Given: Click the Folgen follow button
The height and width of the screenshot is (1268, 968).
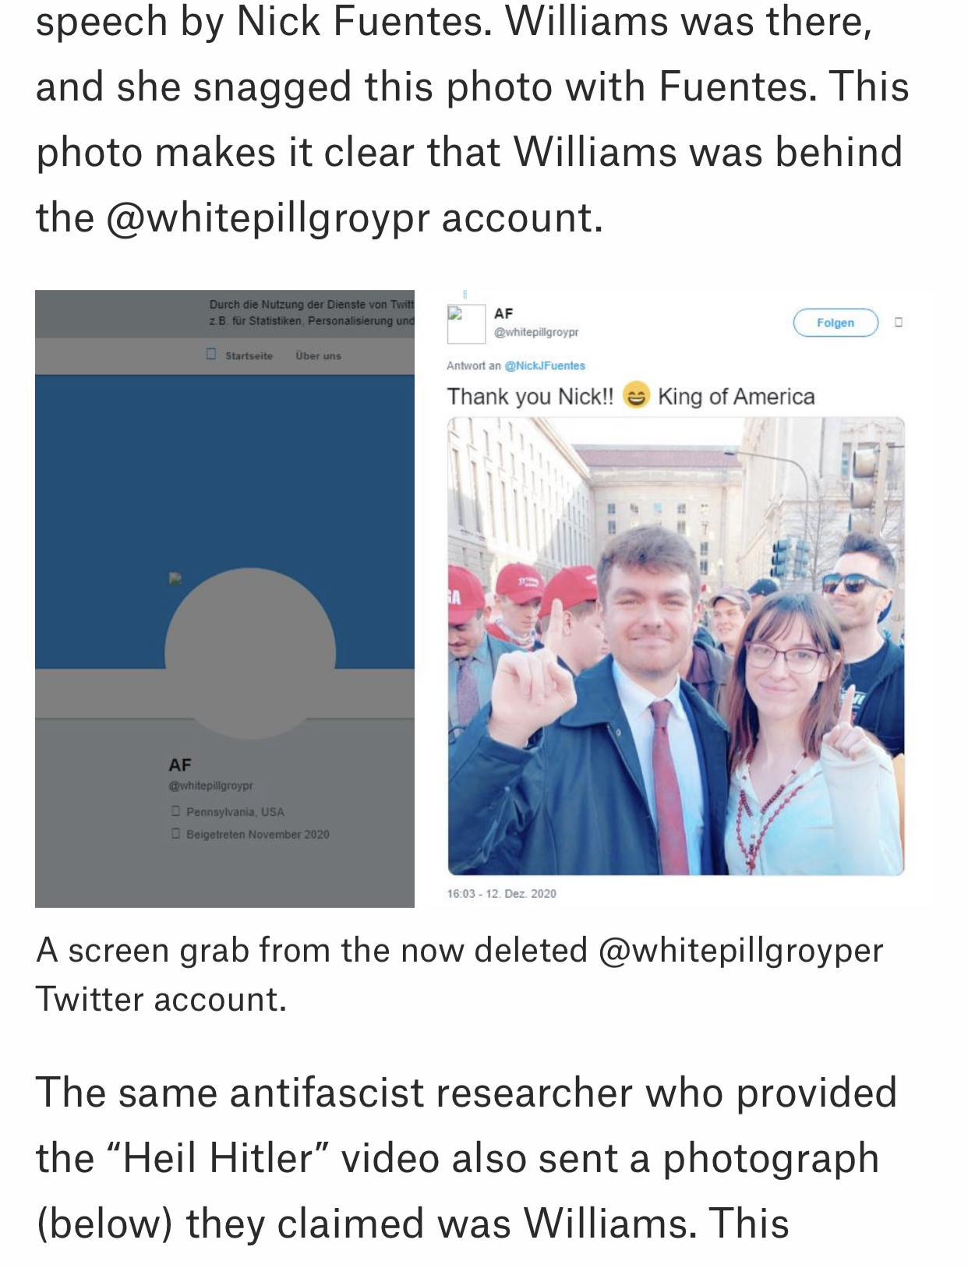Looking at the screenshot, I should [836, 323].
